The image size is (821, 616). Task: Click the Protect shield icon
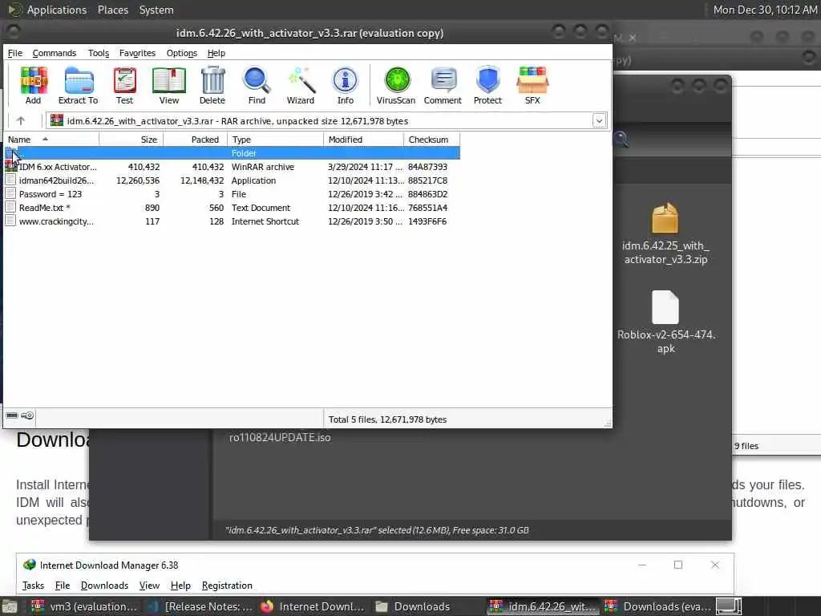[487, 85]
